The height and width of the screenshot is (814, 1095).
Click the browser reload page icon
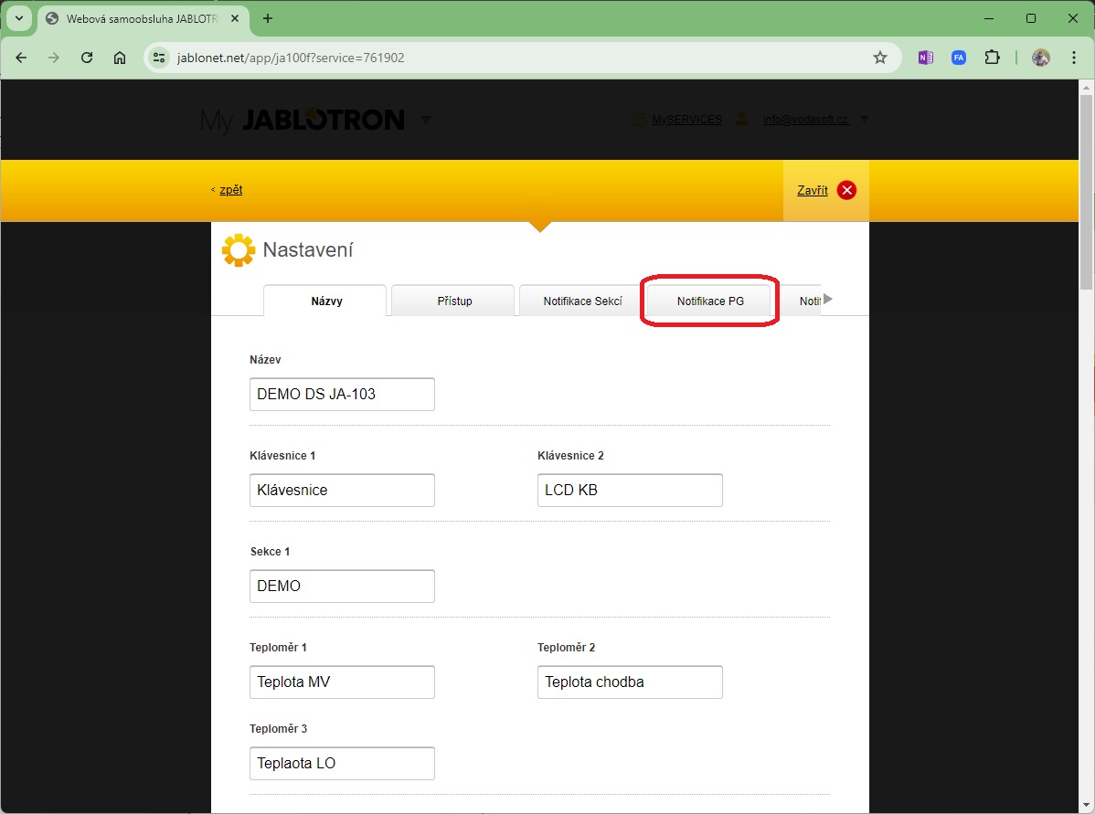(x=87, y=58)
